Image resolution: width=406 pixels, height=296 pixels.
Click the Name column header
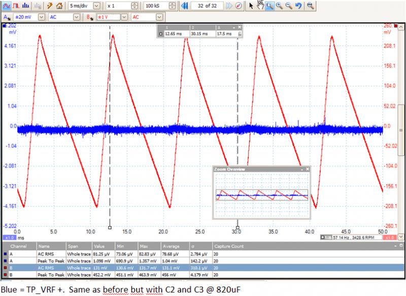[x=44, y=246]
